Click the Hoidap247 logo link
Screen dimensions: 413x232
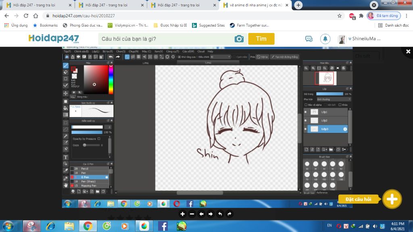[54, 39]
